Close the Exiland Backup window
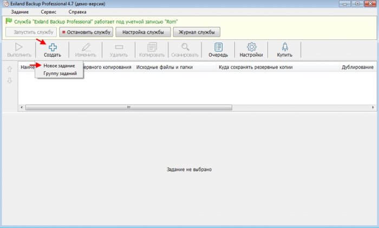Image resolution: width=379 pixels, height=228 pixels. point(370,4)
